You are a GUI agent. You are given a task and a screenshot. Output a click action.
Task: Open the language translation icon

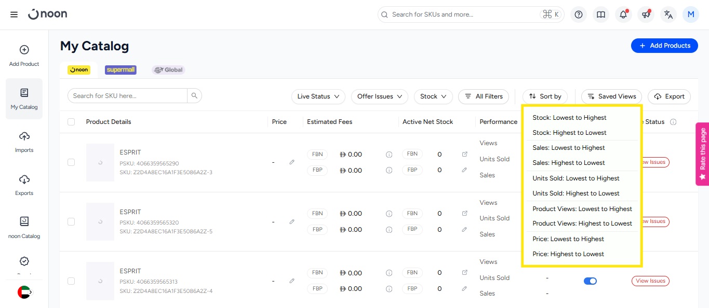[668, 15]
